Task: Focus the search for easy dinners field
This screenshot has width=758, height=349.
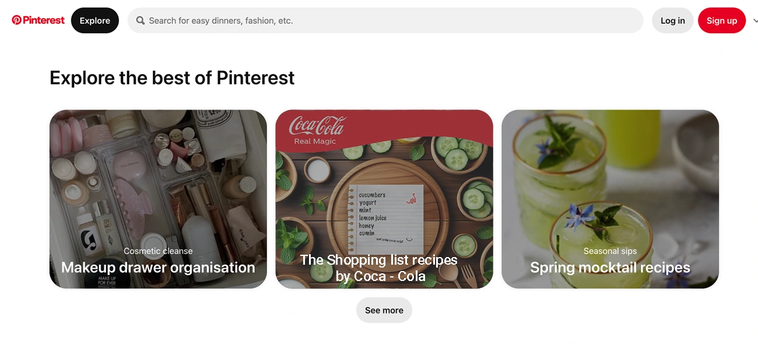Action: click(x=385, y=20)
